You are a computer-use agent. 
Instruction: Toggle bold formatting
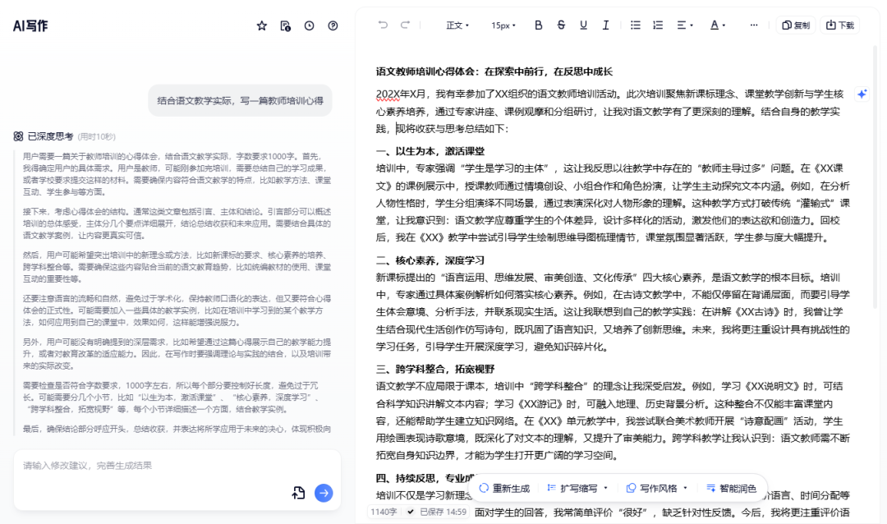pyautogui.click(x=538, y=25)
